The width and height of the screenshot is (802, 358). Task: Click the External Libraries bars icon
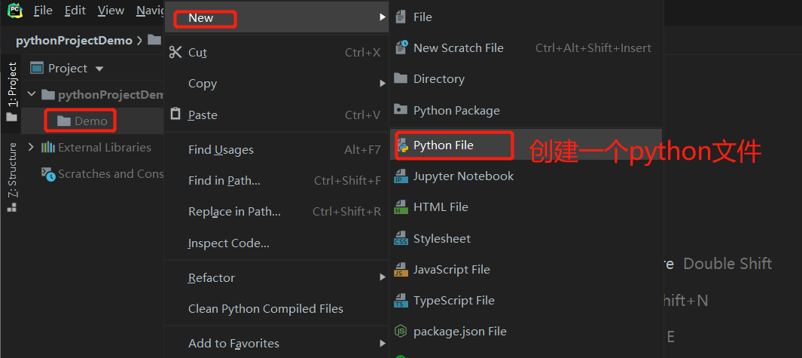coord(48,148)
